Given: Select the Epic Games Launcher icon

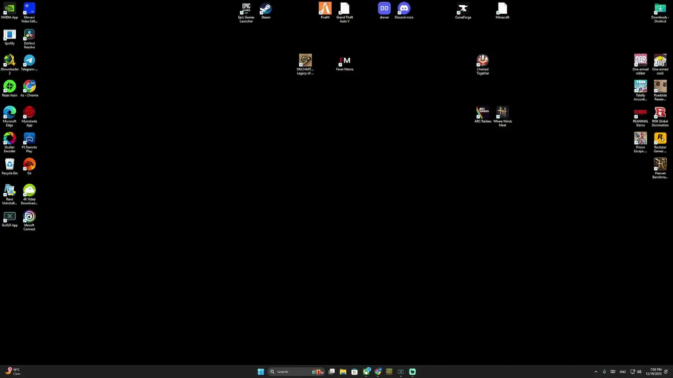Looking at the screenshot, I should (x=246, y=13).
